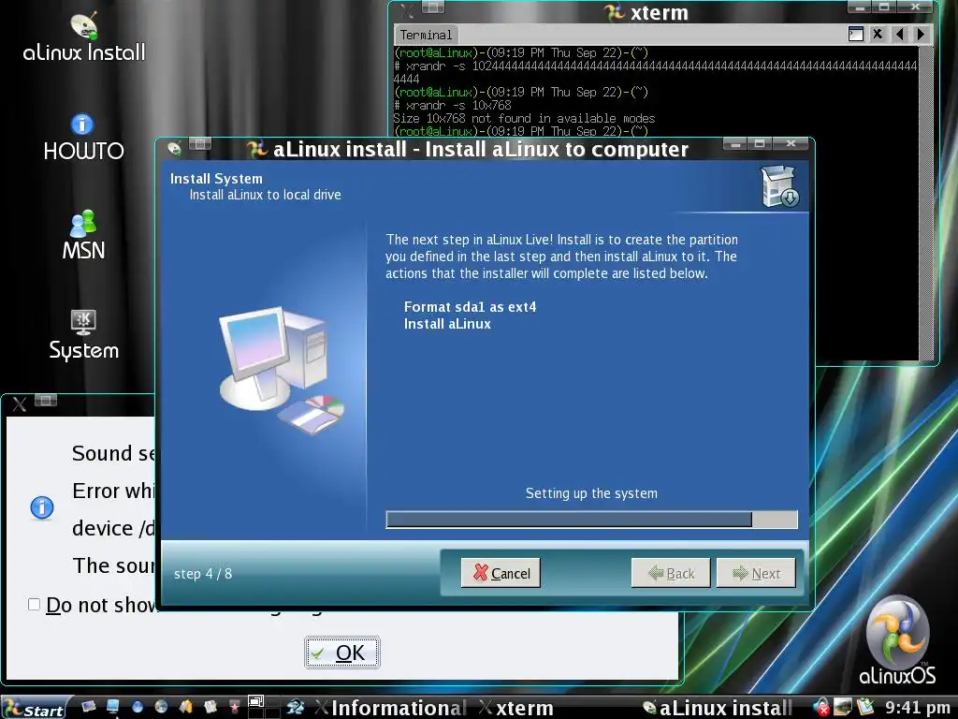This screenshot has height=719, width=958.
Task: Open the home folder icon in taskbar
Action: [186, 707]
